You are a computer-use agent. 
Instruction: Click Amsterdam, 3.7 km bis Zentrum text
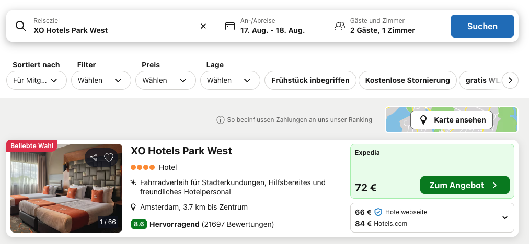(x=194, y=207)
